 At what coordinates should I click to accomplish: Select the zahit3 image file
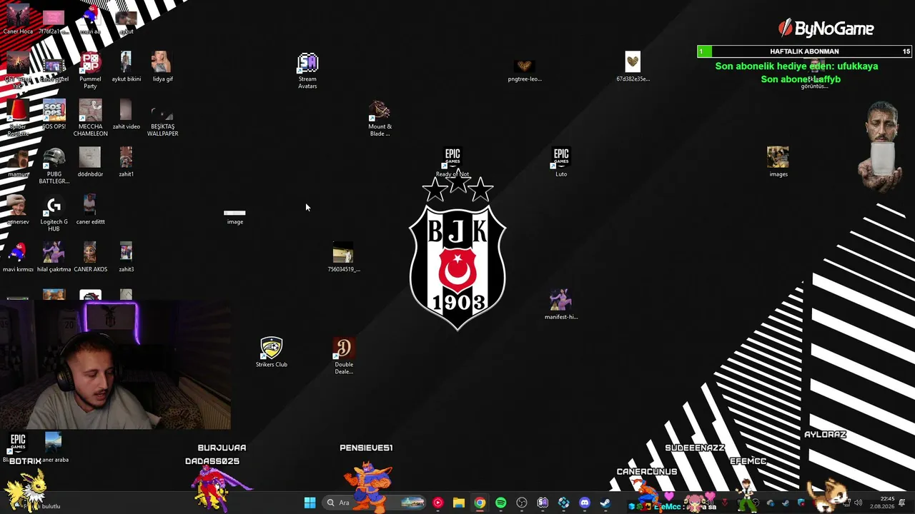coord(127,258)
